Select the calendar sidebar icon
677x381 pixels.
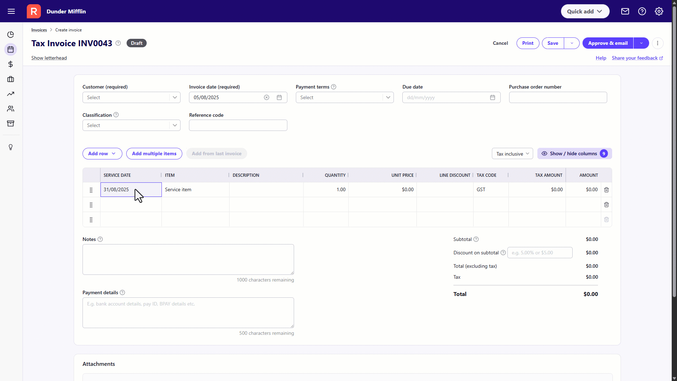click(11, 49)
